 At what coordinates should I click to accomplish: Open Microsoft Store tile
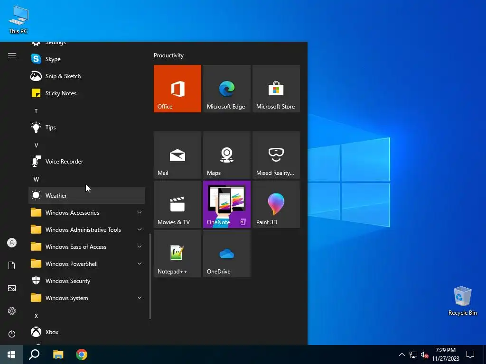point(276,89)
